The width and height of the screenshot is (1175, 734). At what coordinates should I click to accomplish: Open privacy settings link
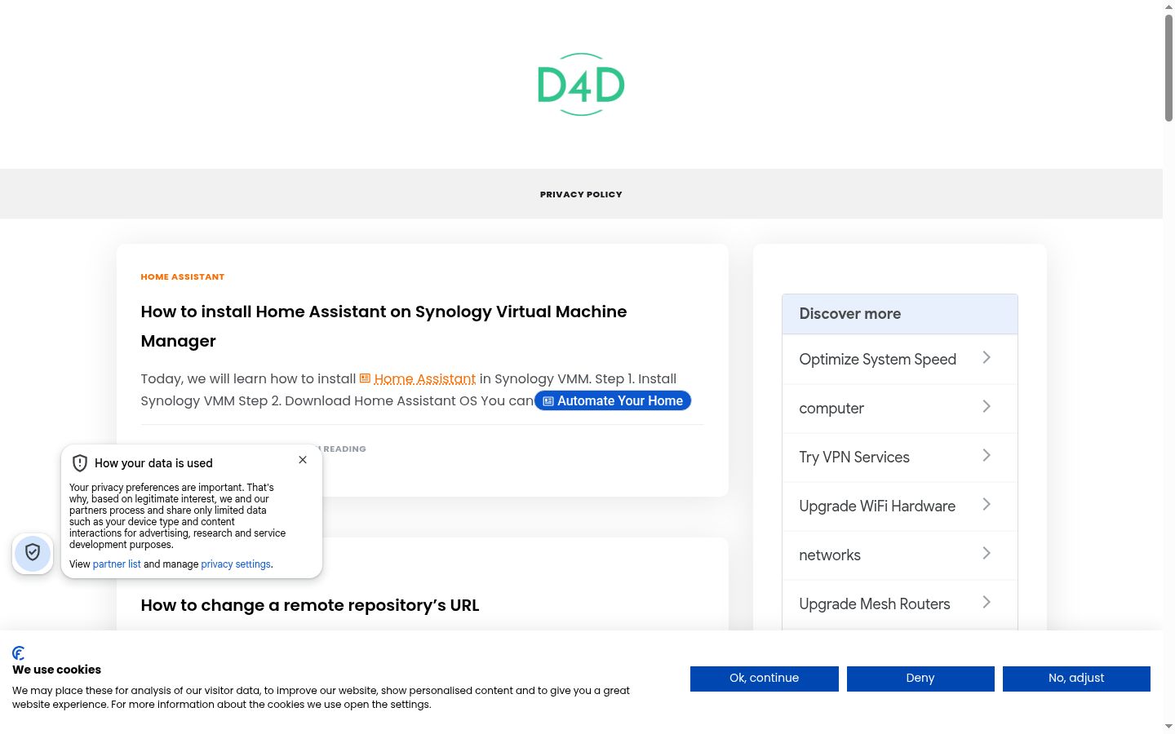click(x=236, y=564)
